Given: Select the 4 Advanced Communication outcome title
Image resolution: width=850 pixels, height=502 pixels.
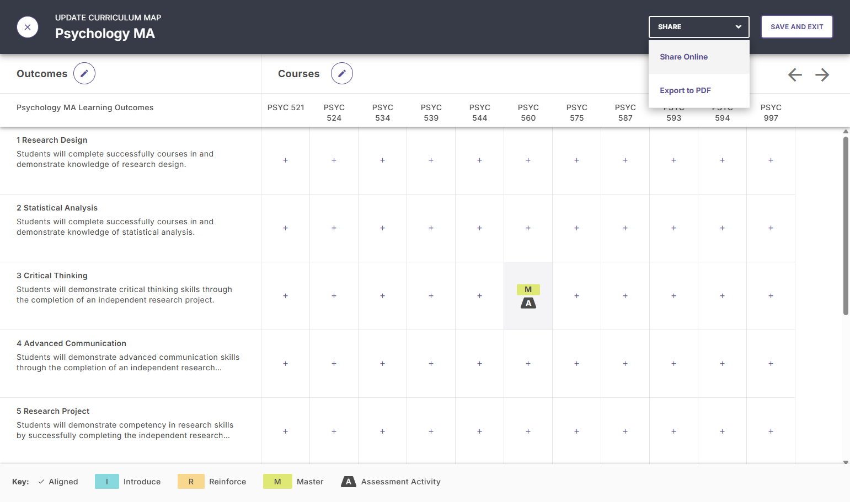Looking at the screenshot, I should pos(71,343).
